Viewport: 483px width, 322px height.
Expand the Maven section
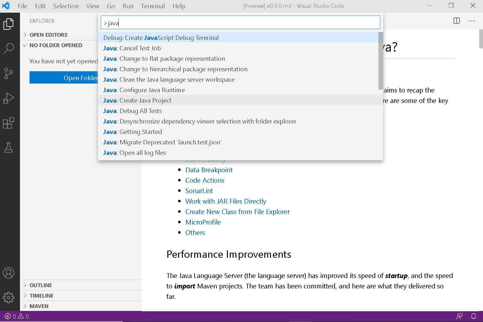tap(80, 306)
